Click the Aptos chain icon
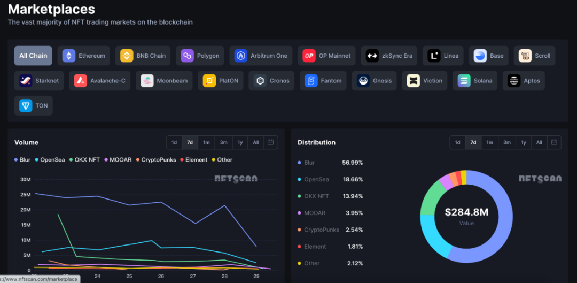 pyautogui.click(x=514, y=81)
